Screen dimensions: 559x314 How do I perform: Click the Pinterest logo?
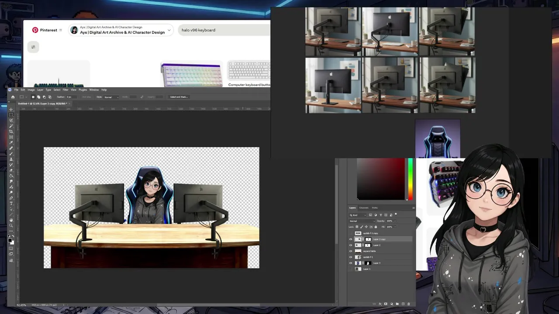pos(35,30)
